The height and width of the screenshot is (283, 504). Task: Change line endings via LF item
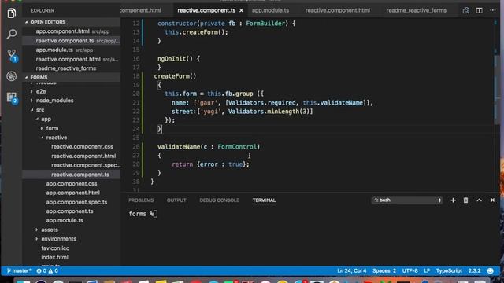point(427,271)
